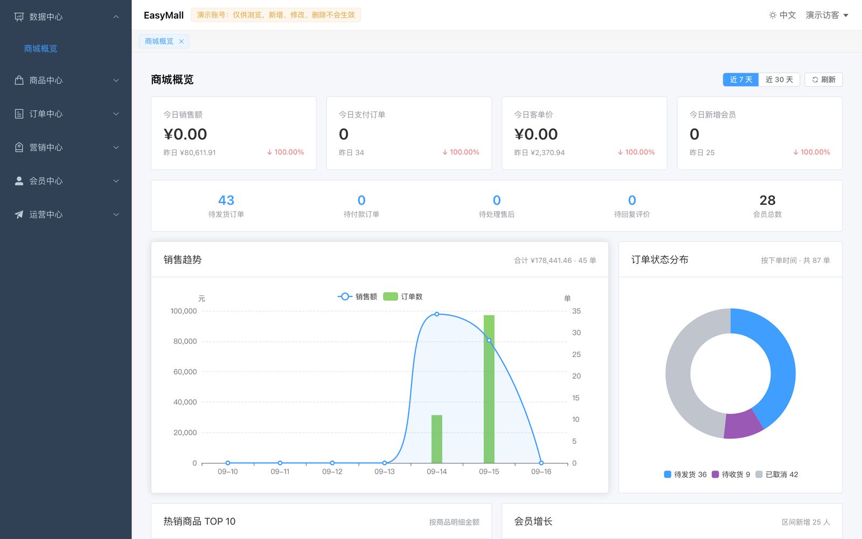862x539 pixels.
Task: Switch language via 中文
Action: coord(788,15)
